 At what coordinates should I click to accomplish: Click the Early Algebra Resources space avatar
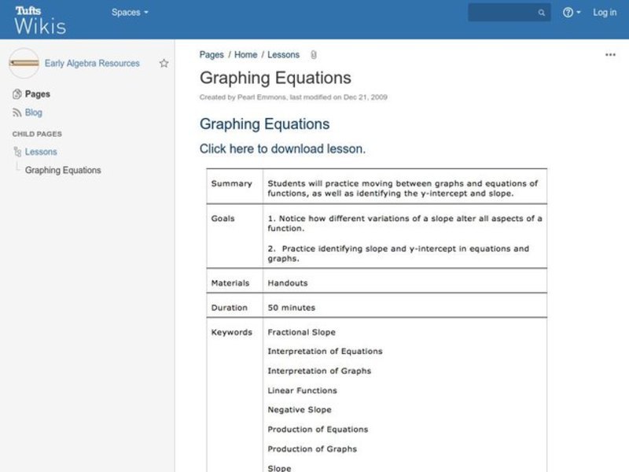(24, 63)
